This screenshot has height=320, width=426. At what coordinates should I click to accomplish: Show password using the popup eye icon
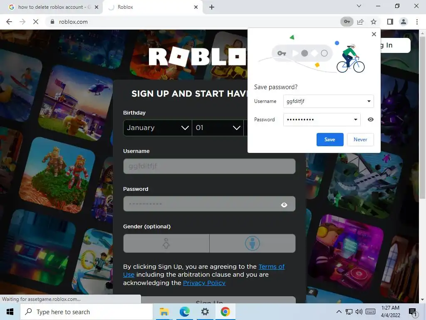(371, 120)
